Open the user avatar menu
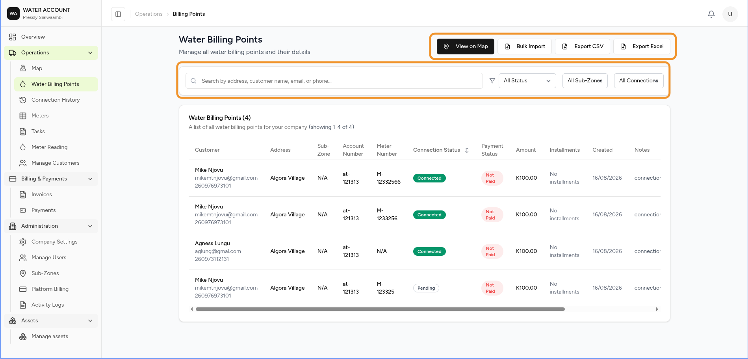The image size is (748, 359). coord(730,14)
